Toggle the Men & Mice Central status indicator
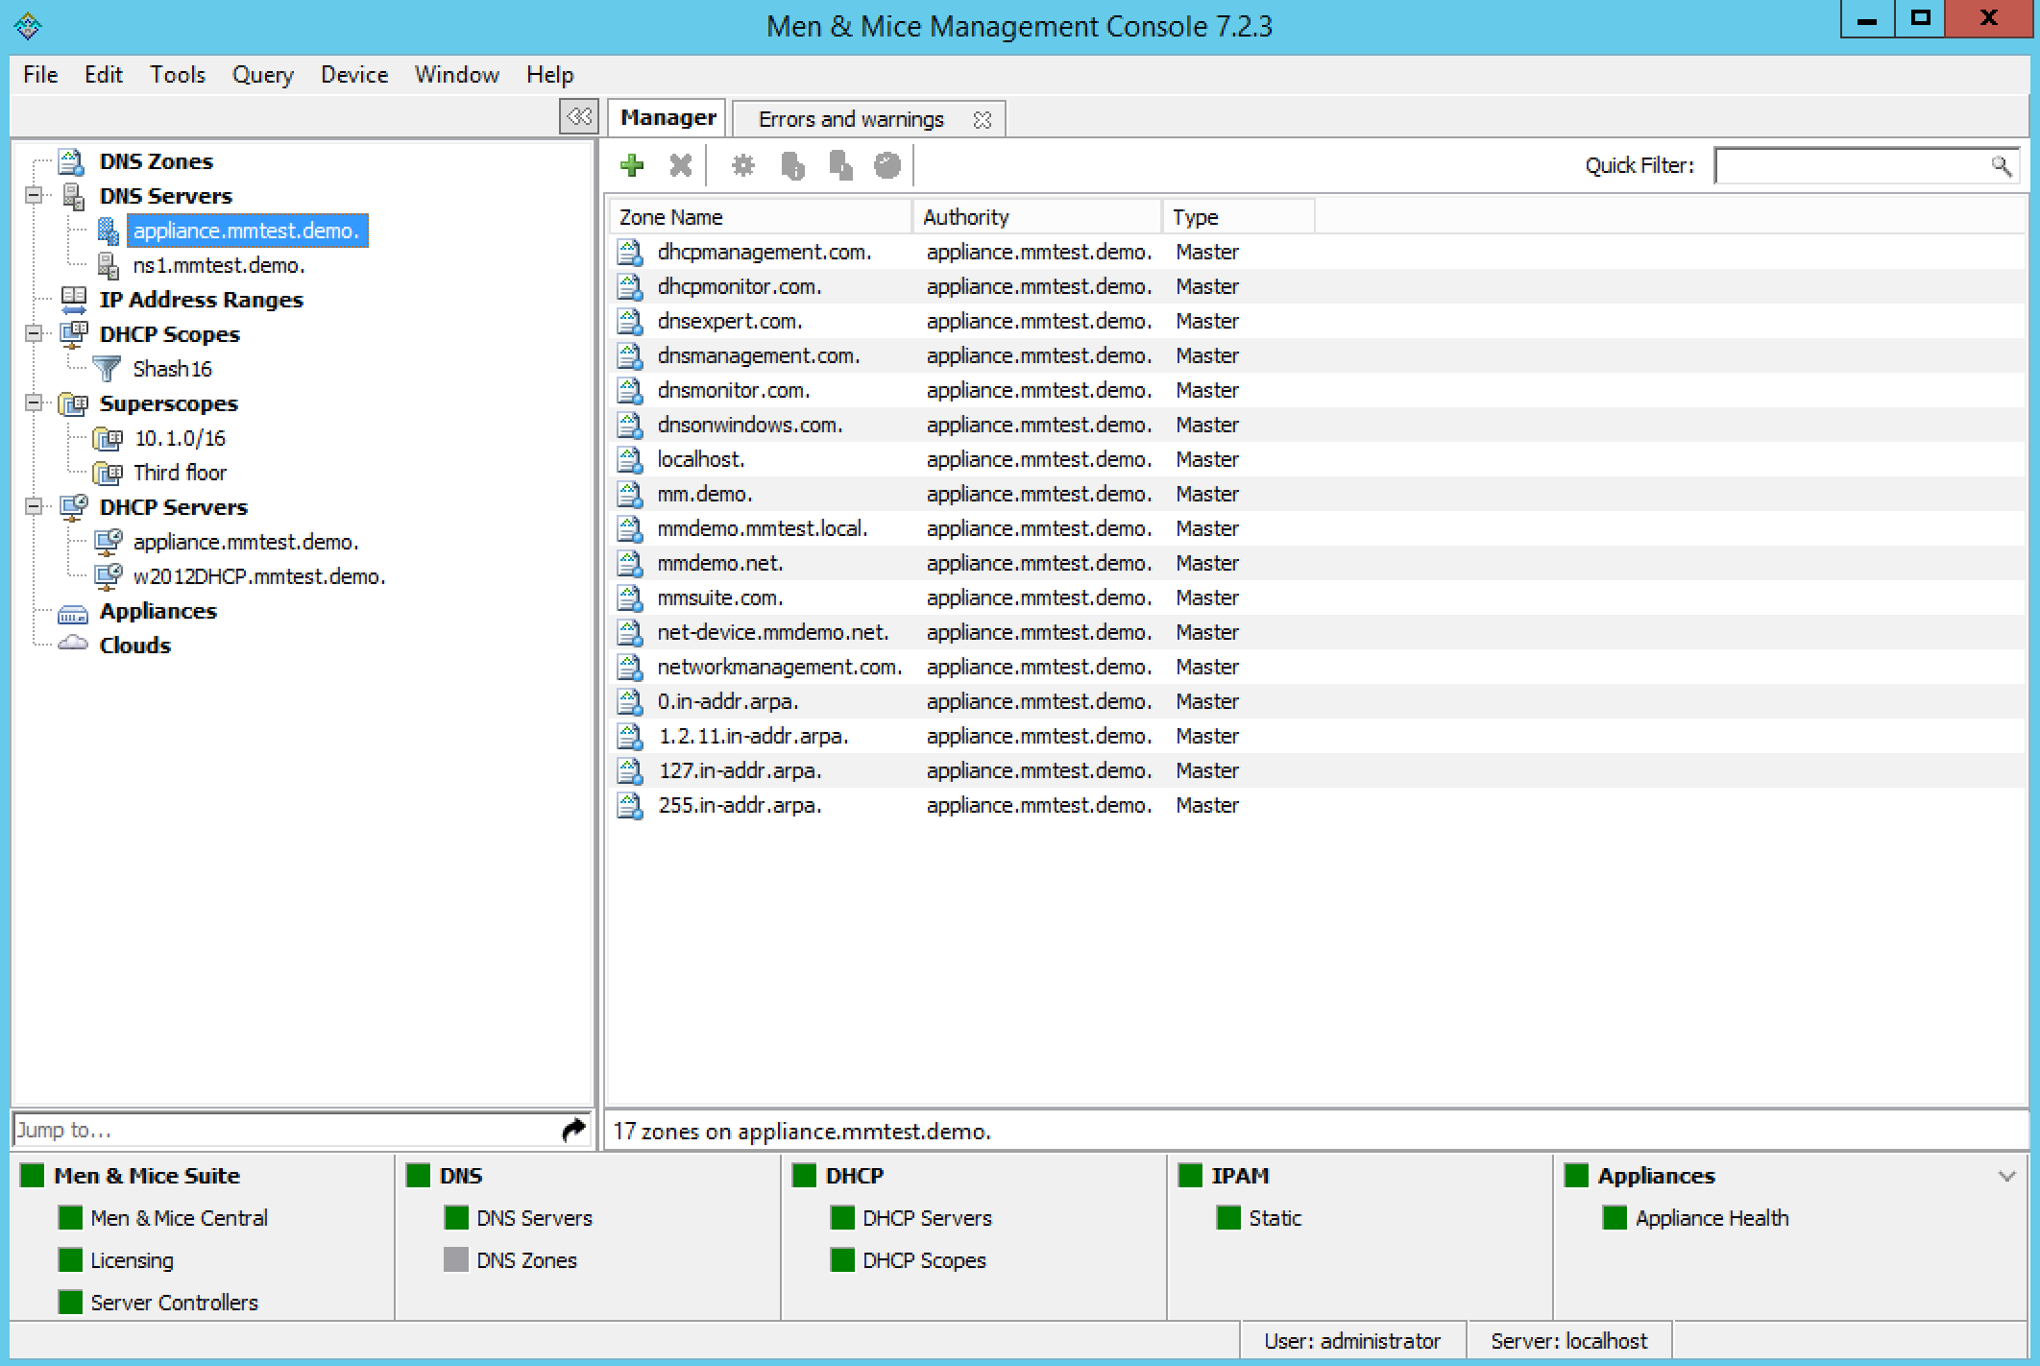Viewport: 2040px width, 1366px height. [x=69, y=1217]
